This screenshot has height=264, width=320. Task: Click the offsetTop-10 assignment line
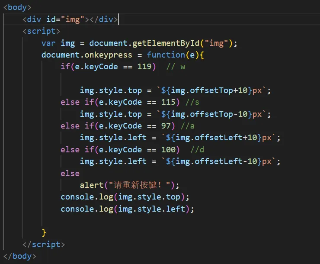coord(175,114)
